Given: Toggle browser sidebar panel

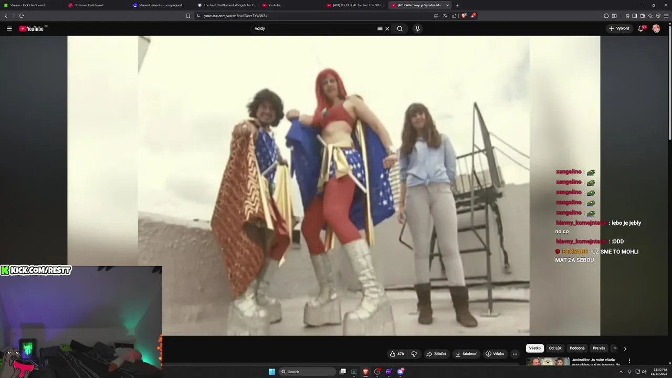Looking at the screenshot, I should click(x=634, y=16).
